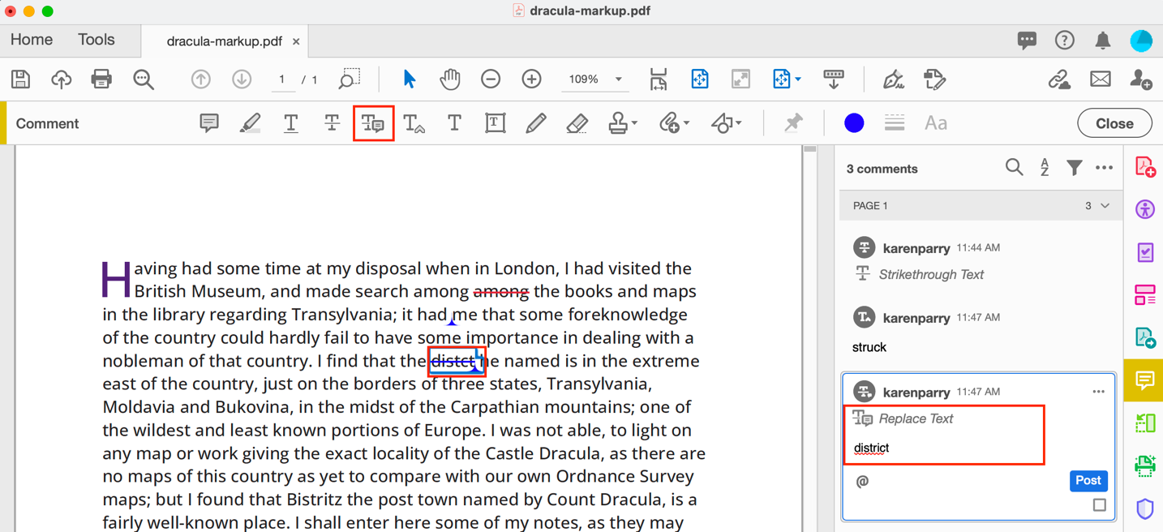
Task: Toggle the Keep Tool Selected pin
Action: coord(793,123)
